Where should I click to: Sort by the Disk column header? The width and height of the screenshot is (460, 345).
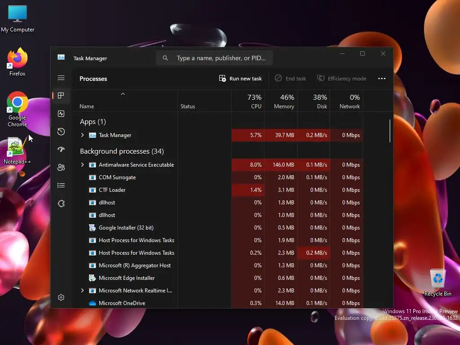pyautogui.click(x=314, y=101)
